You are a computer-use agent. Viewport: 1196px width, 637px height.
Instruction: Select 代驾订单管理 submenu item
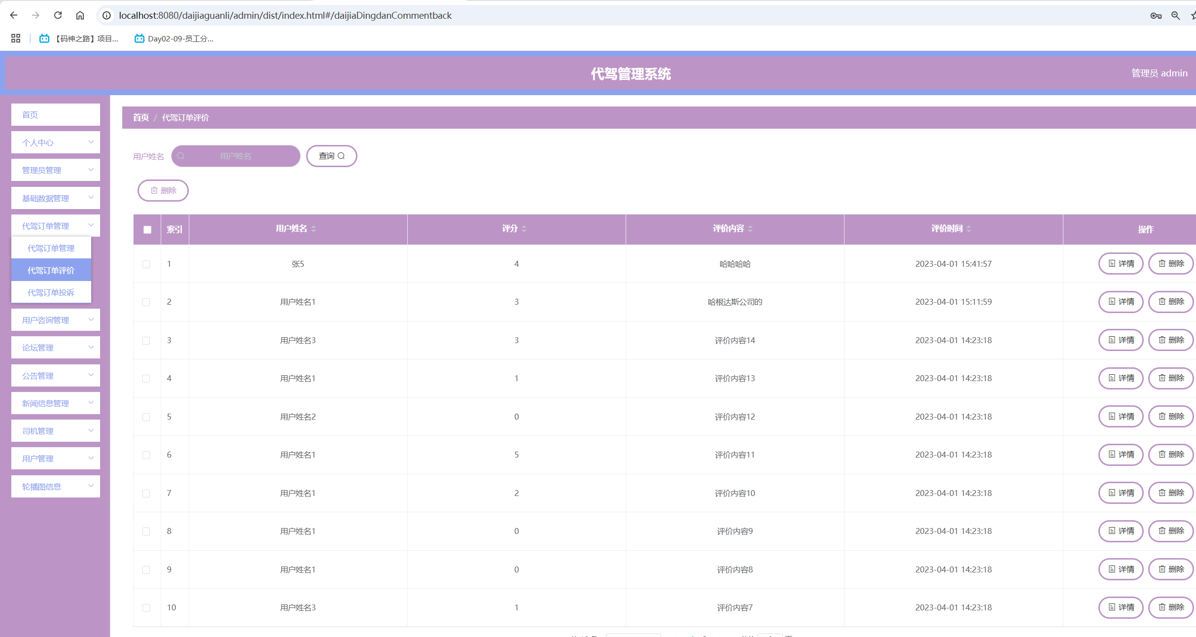pos(51,248)
